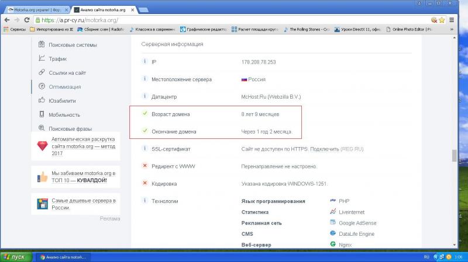468x262 pixels.
Task: Select Трафик in the left sidebar
Action: click(57, 58)
